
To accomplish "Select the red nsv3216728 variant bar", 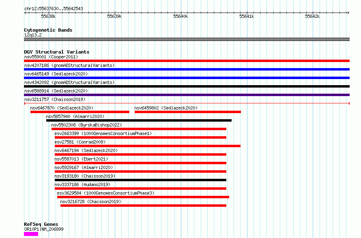I will click(143, 206).
